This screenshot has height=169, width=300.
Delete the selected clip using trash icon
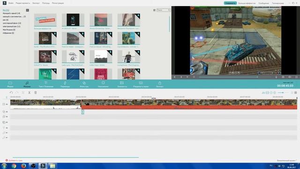point(36,92)
